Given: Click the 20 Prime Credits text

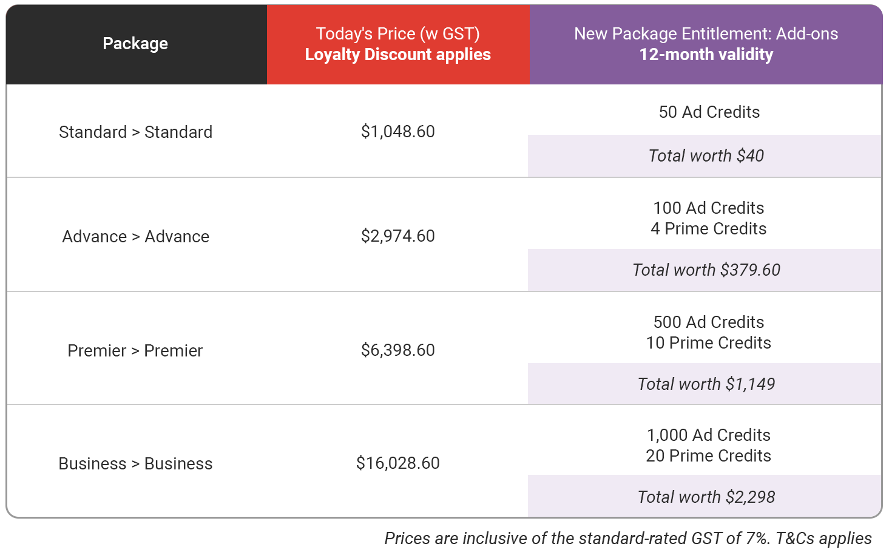Looking at the screenshot, I should 709,455.
